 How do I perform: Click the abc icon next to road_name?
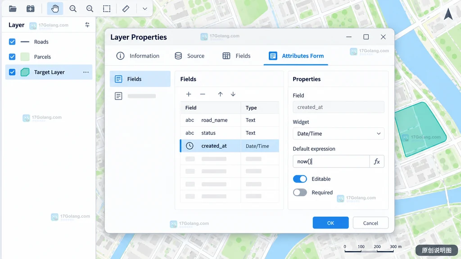point(190,120)
